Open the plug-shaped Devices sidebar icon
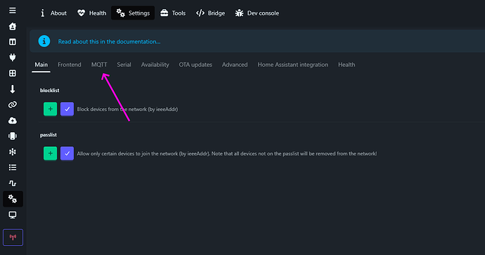485x255 pixels. (x=13, y=57)
